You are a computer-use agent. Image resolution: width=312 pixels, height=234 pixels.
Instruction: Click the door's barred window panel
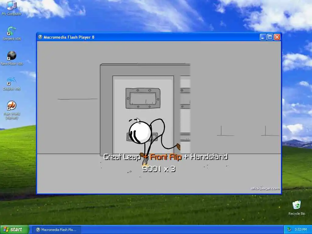tap(143, 98)
